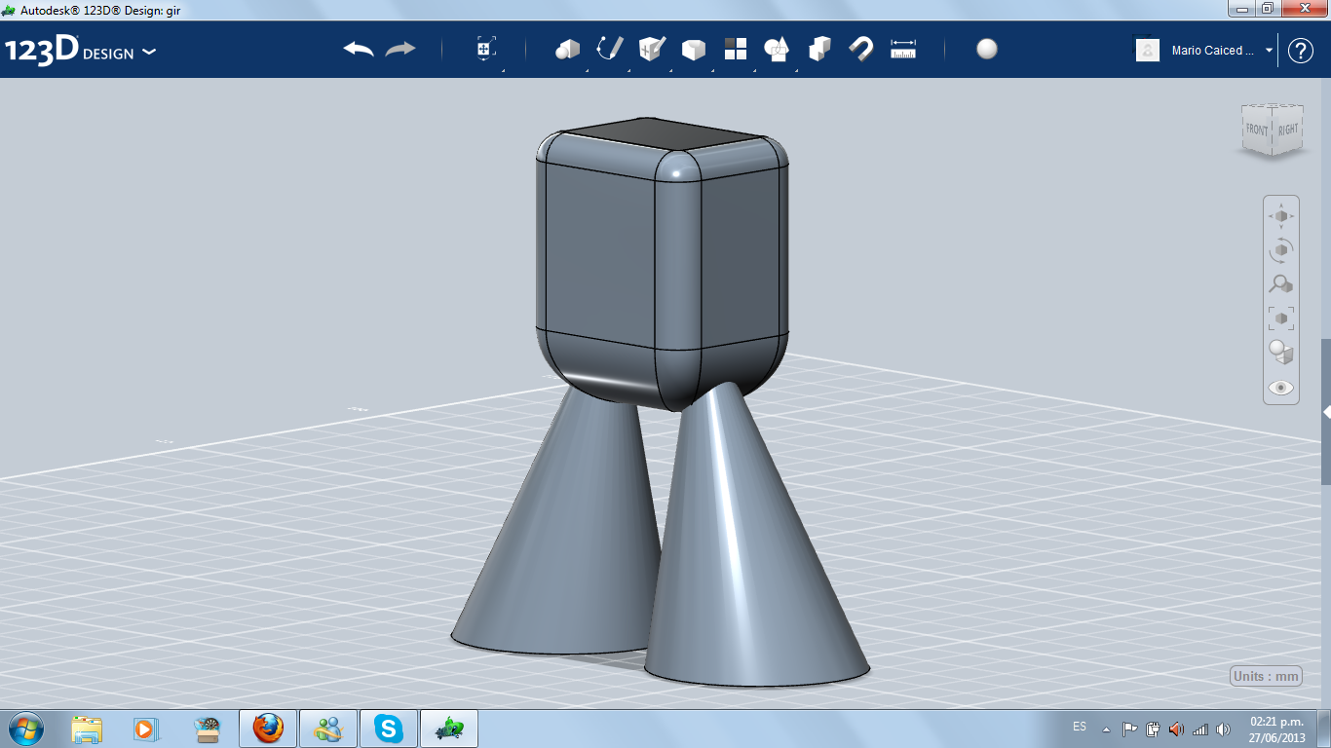Redo the undone action
Viewport: 1331px width, 748px height.
pos(400,49)
